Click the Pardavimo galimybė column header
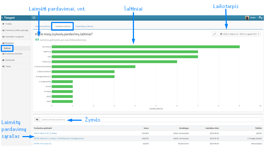 click(x=43, y=128)
